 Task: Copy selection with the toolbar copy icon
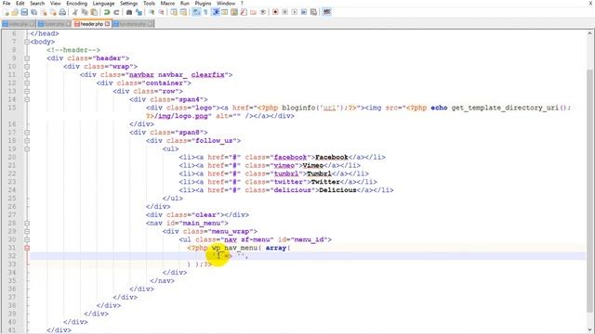(x=85, y=12)
